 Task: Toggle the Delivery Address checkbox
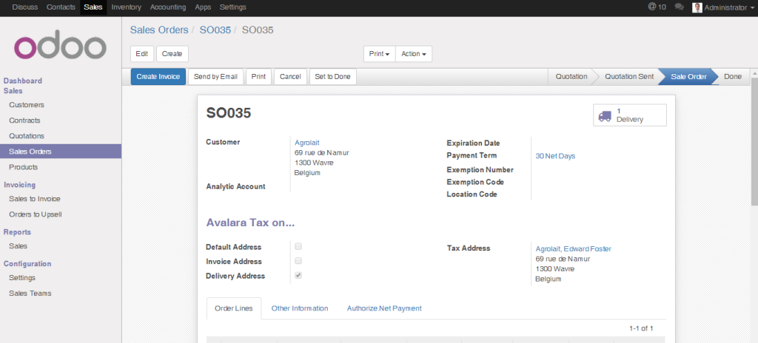(298, 276)
